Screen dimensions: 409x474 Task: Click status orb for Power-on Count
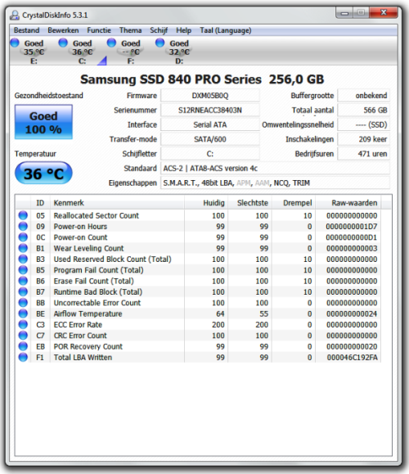pyautogui.click(x=23, y=237)
